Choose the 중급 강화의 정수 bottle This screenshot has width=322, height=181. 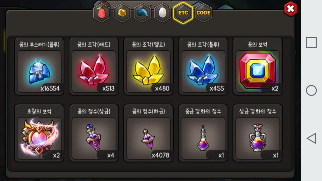(x=203, y=133)
